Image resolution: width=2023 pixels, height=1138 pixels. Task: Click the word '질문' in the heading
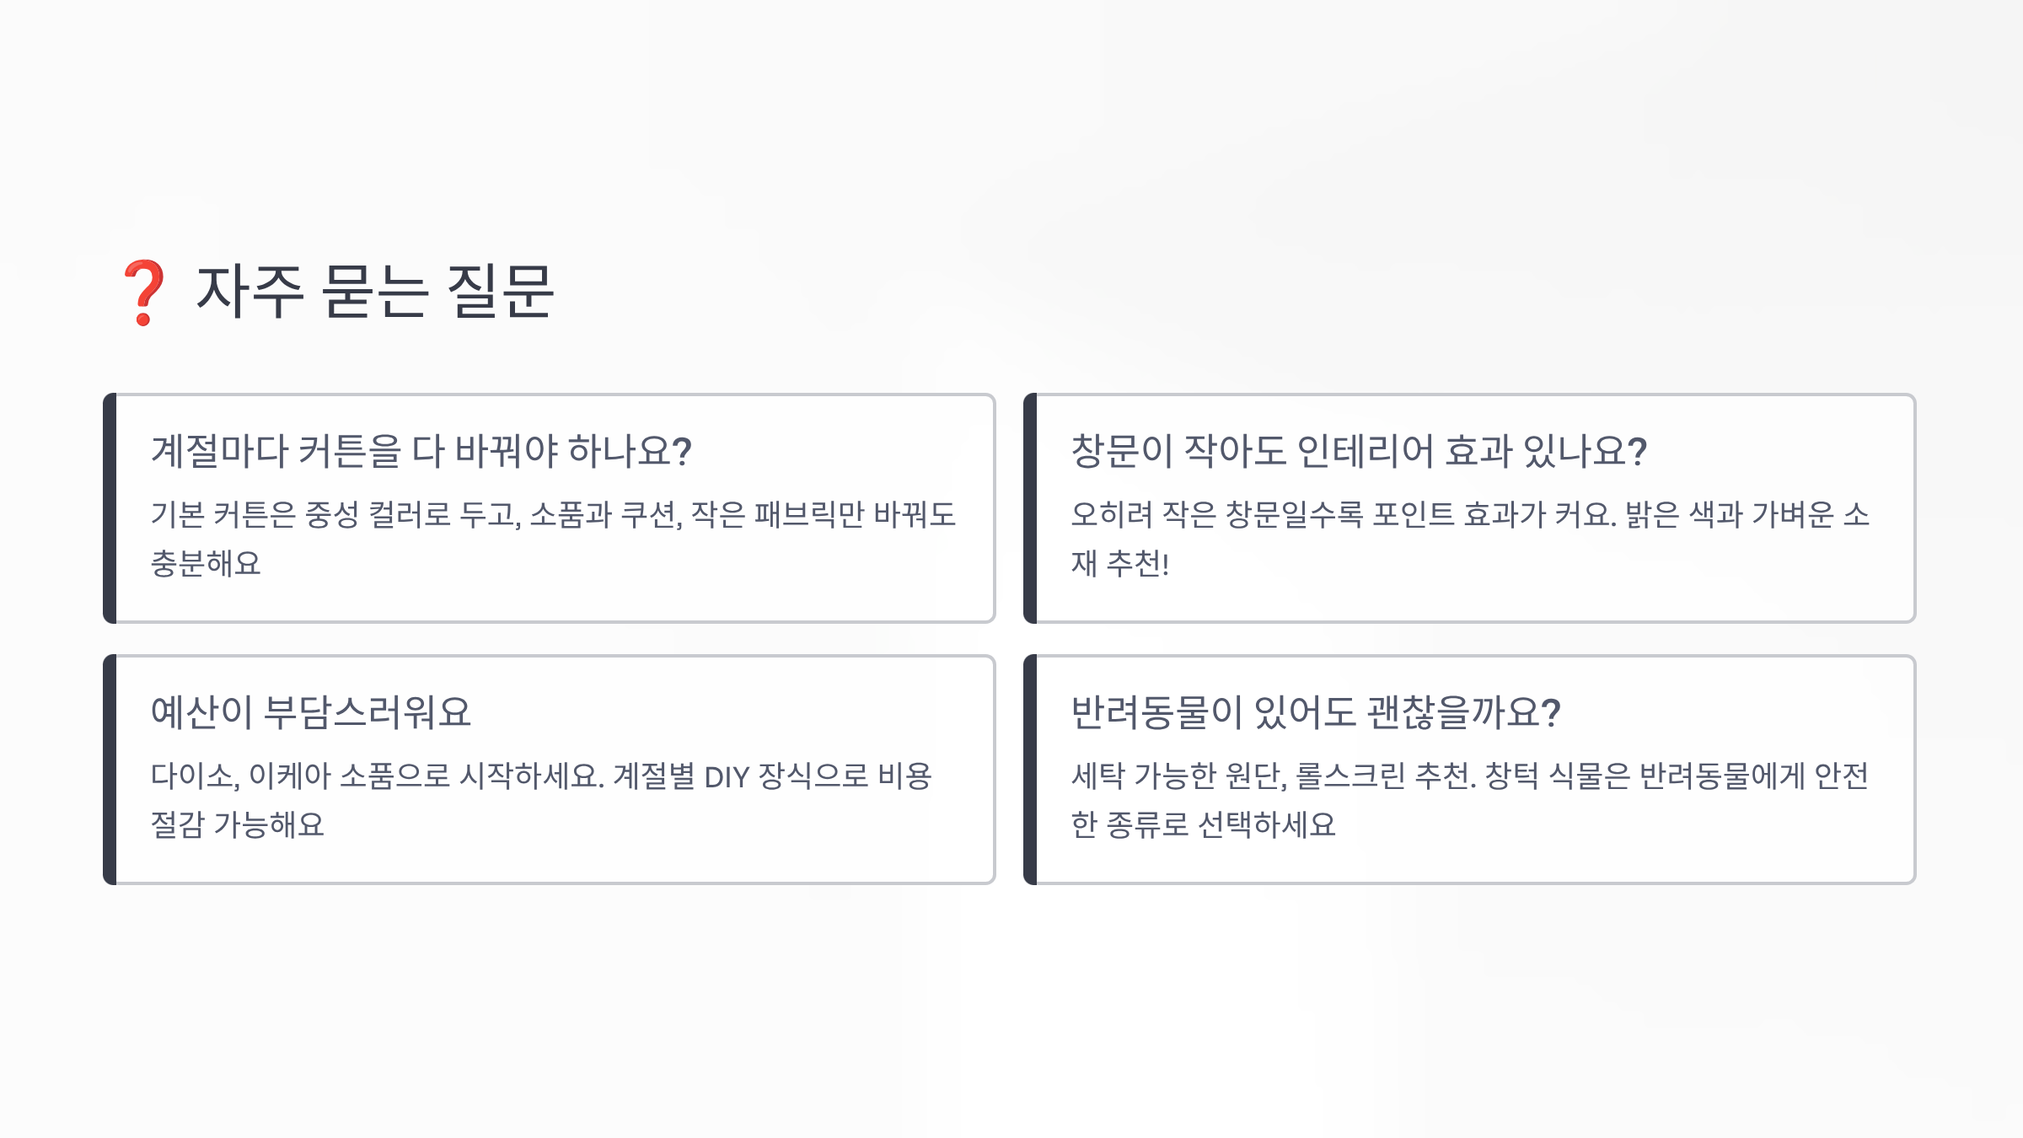tap(500, 292)
